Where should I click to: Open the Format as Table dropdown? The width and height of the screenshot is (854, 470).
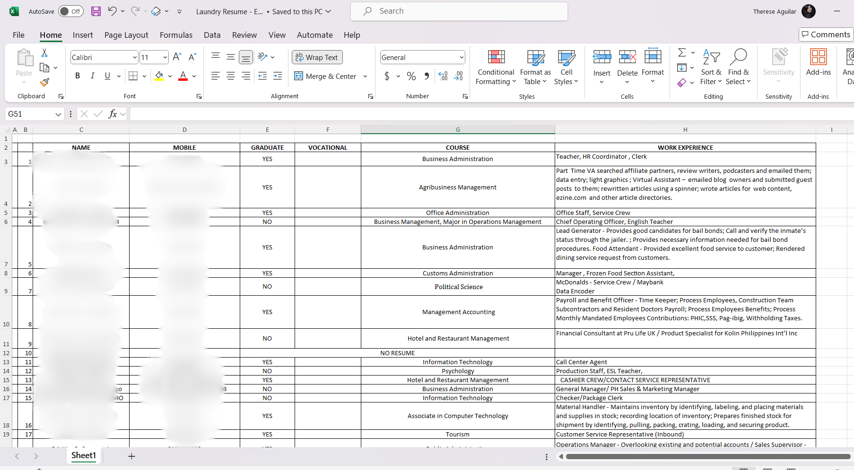(x=535, y=68)
